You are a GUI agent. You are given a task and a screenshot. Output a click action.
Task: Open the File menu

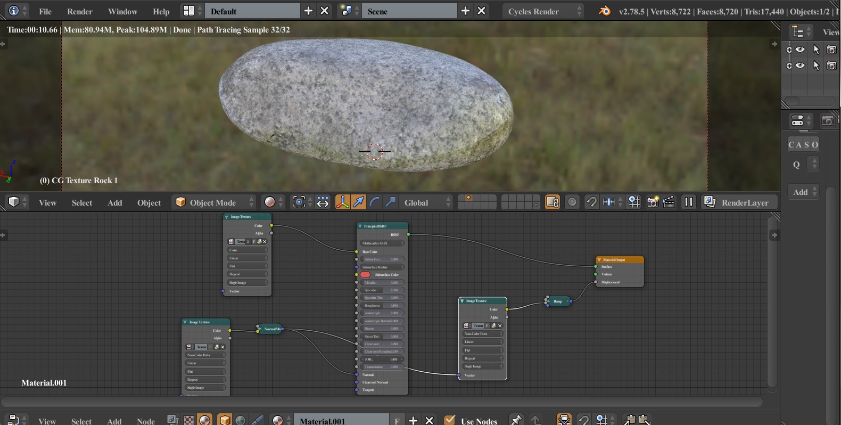pos(45,11)
